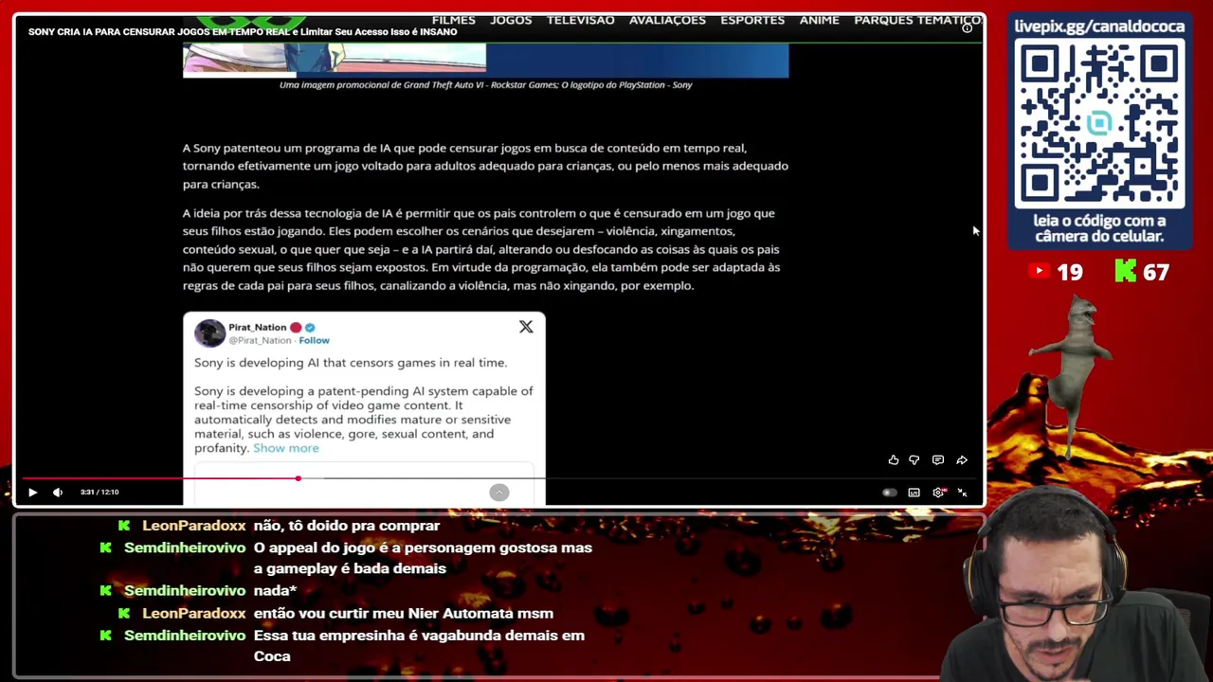The image size is (1213, 682).
Task: Click the dislike thumbs-down icon
Action: 914,460
